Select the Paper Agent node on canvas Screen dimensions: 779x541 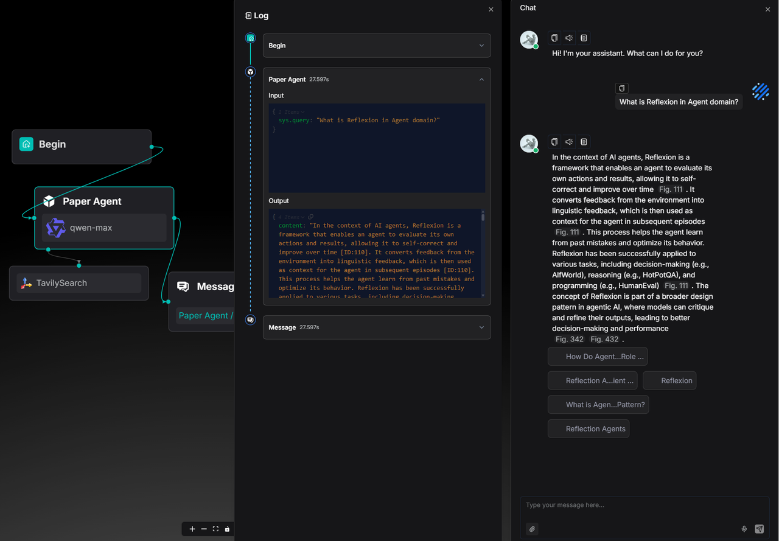104,201
